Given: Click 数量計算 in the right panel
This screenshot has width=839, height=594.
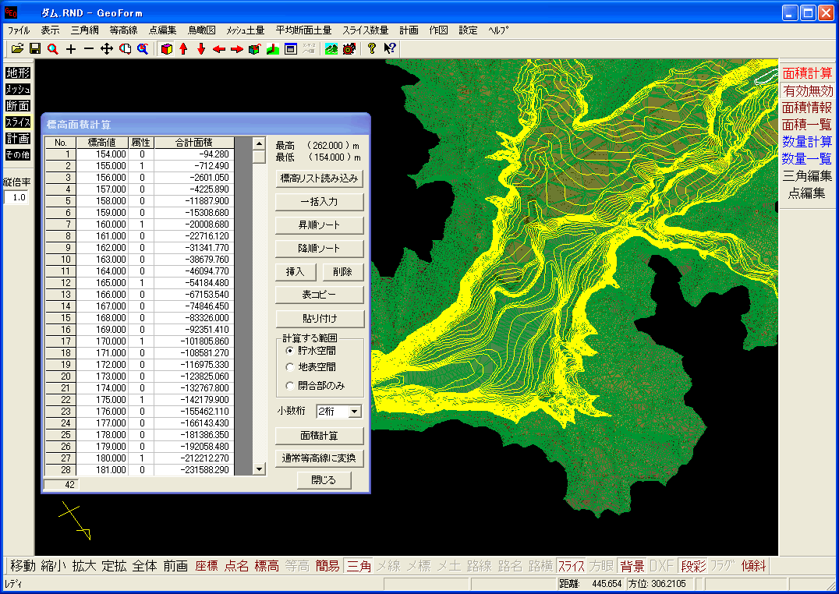Looking at the screenshot, I should (808, 142).
